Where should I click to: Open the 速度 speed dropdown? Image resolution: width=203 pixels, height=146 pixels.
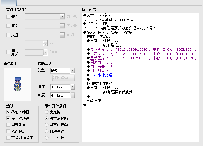click(x=73, y=87)
